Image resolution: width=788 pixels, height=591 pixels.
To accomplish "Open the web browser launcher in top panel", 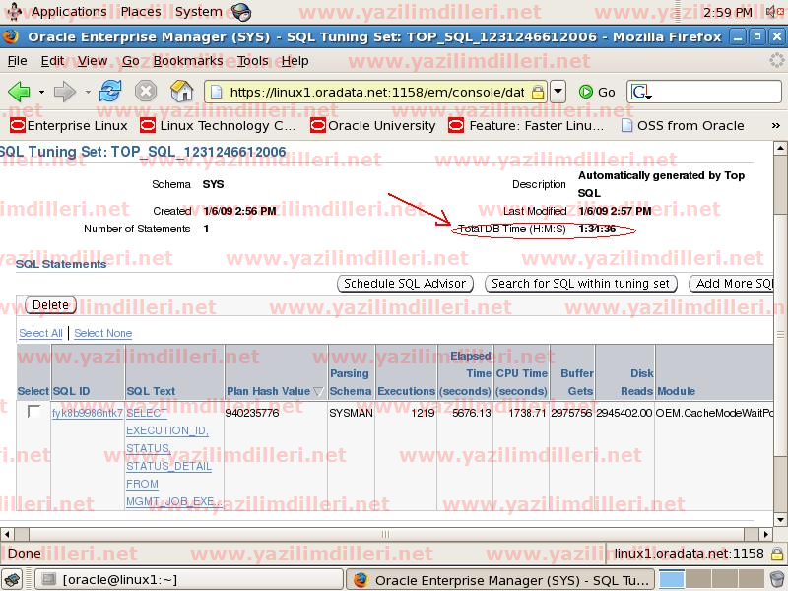I will (240, 12).
